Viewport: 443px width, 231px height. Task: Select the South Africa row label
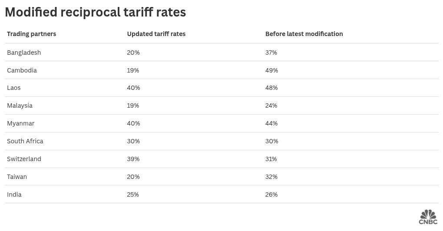[x=25, y=141]
